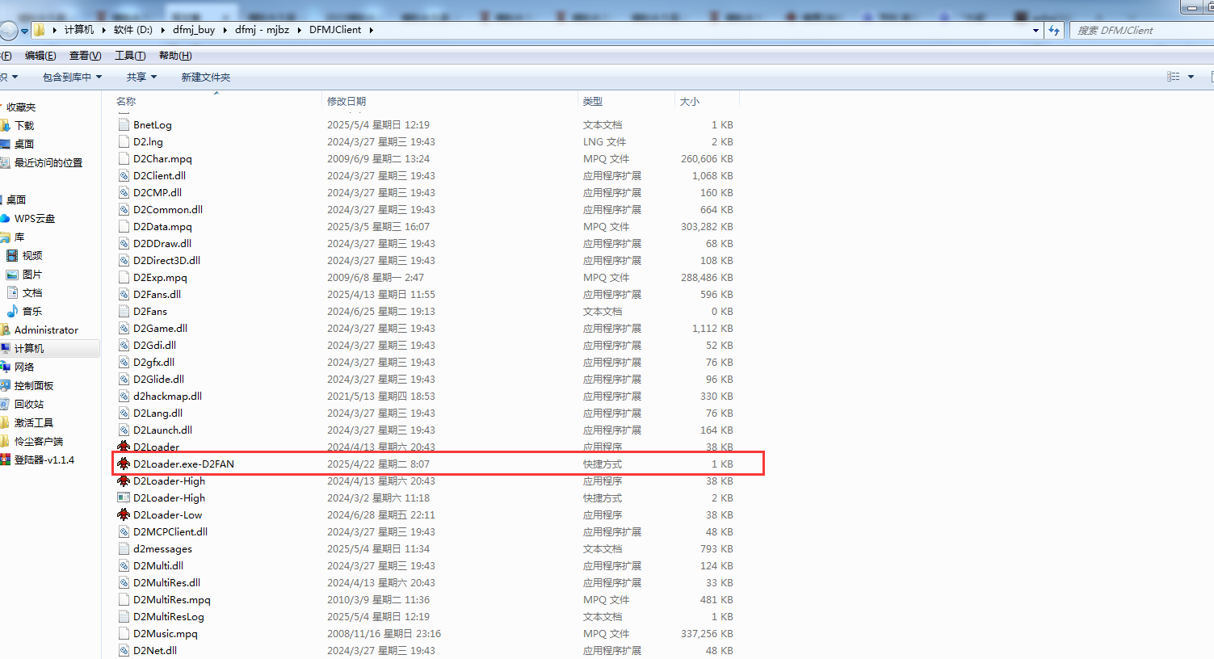Screen dimensions: 1214x659
Task: Select the D2Data.mpq file name
Action: pos(162,227)
